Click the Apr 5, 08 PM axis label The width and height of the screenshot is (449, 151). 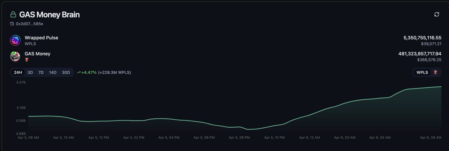(x=239, y=138)
